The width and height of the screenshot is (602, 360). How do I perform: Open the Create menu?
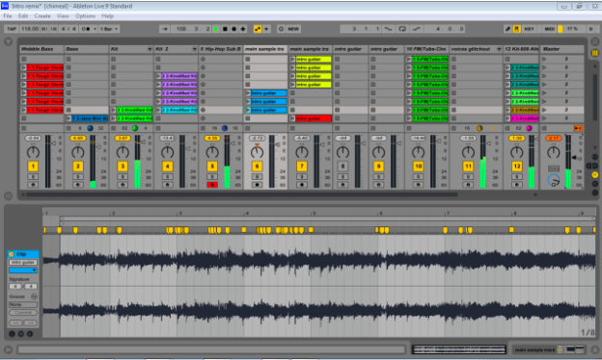42,16
